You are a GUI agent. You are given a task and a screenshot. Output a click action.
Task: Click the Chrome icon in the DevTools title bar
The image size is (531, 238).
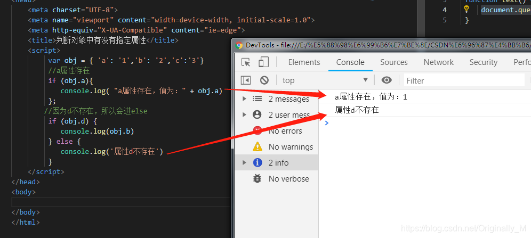point(239,45)
